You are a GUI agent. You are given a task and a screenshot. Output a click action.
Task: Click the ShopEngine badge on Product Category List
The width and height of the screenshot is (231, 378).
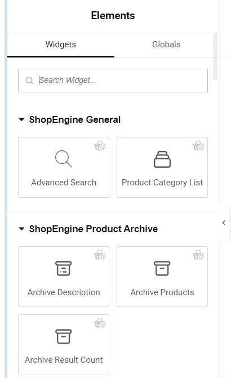point(198,145)
